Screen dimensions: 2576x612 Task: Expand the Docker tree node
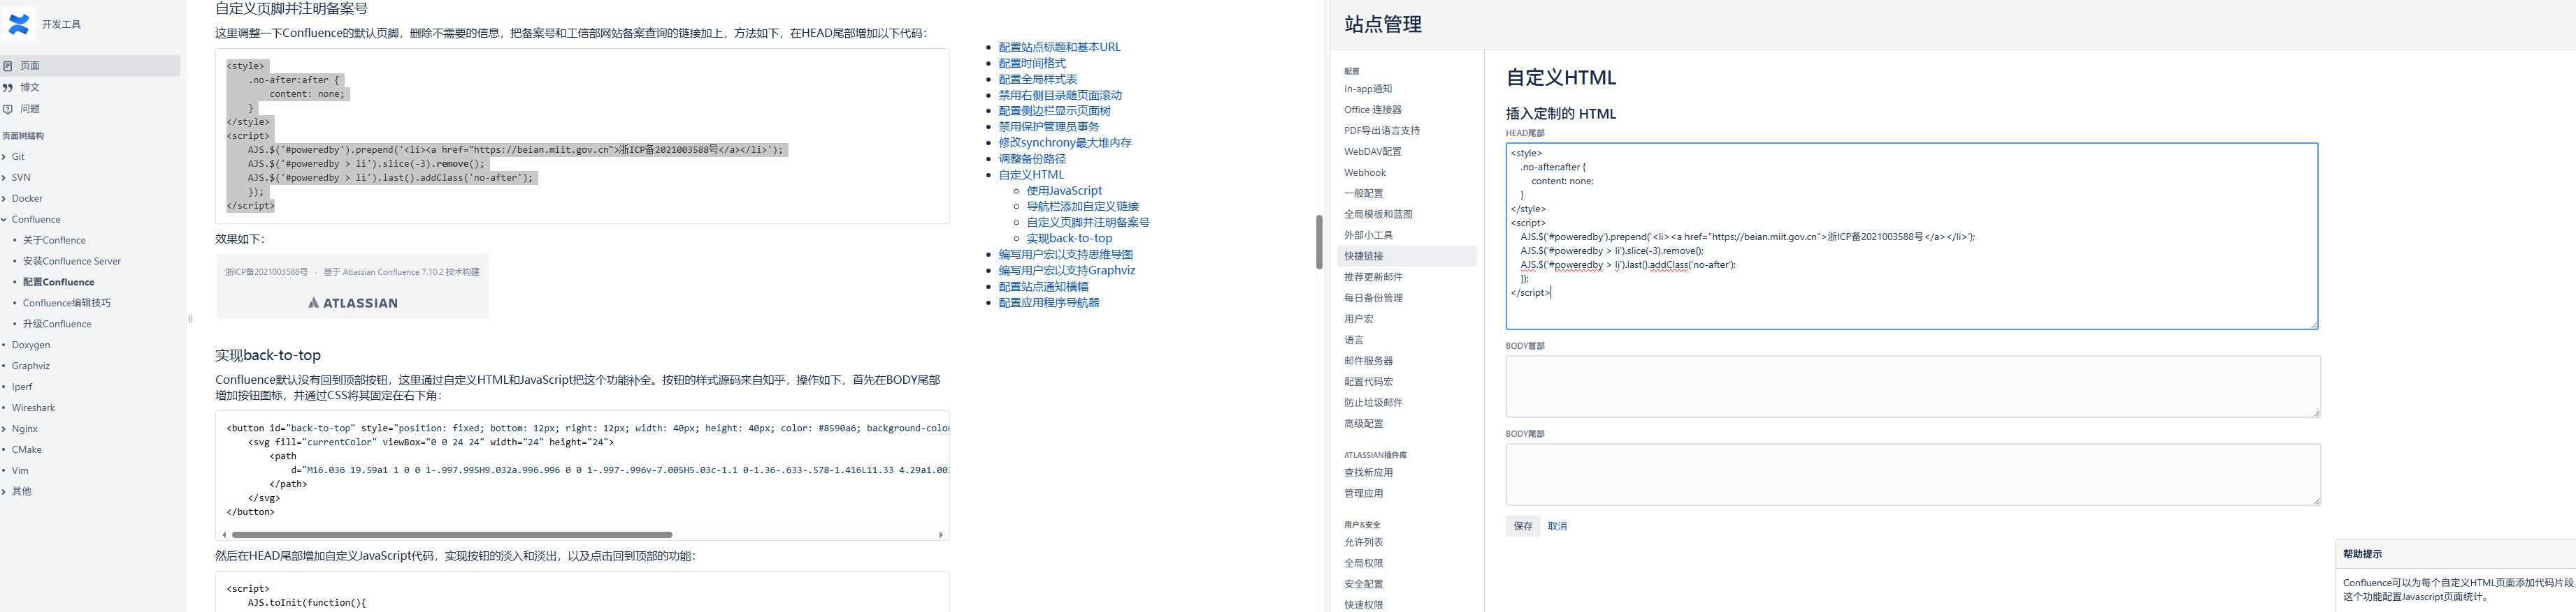point(4,199)
